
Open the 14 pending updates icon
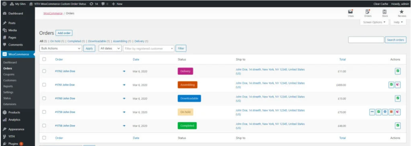pyautogui.click(x=94, y=4)
